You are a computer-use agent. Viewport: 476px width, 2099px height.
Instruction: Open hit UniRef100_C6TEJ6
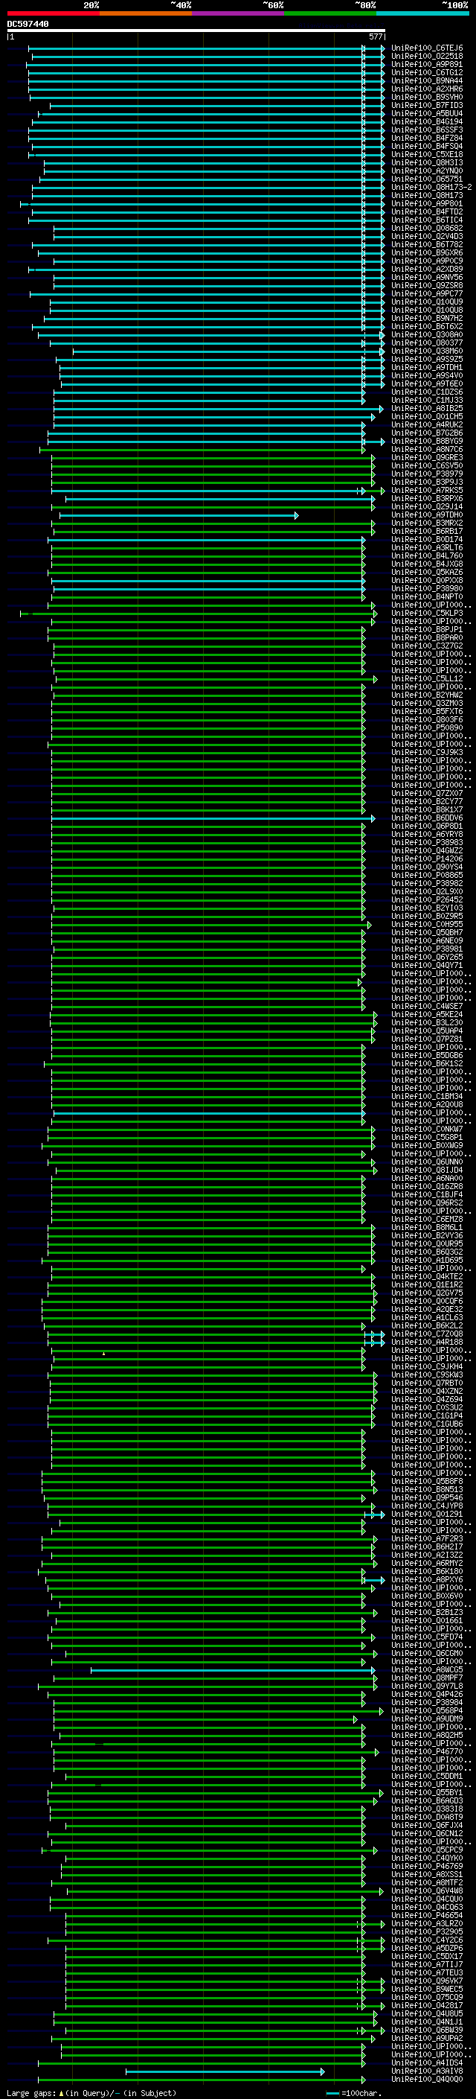[426, 48]
